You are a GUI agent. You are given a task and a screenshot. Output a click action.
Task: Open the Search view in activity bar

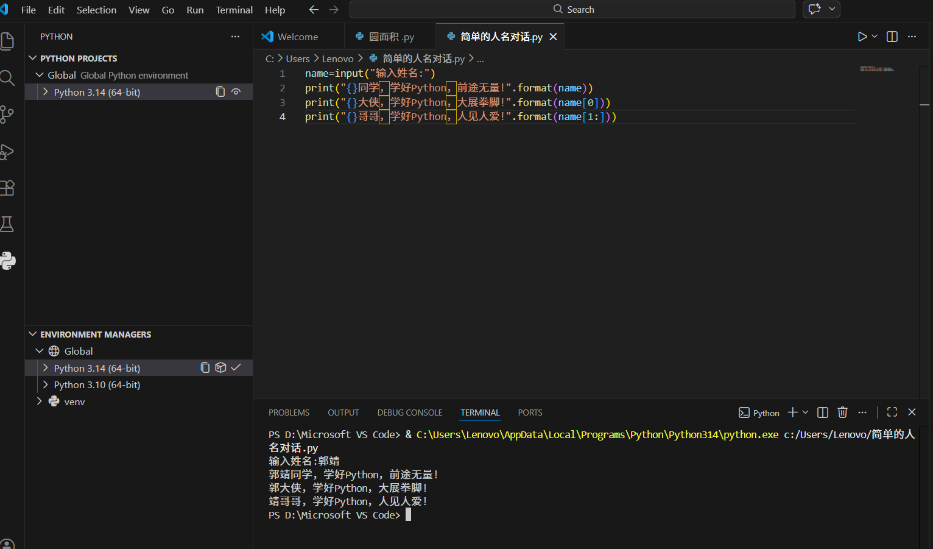pyautogui.click(x=7, y=78)
